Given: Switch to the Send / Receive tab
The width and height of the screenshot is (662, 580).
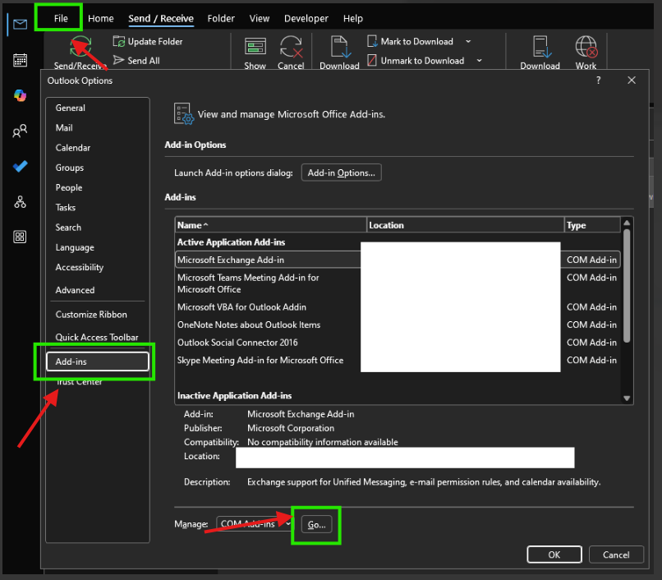Looking at the screenshot, I should [x=161, y=19].
